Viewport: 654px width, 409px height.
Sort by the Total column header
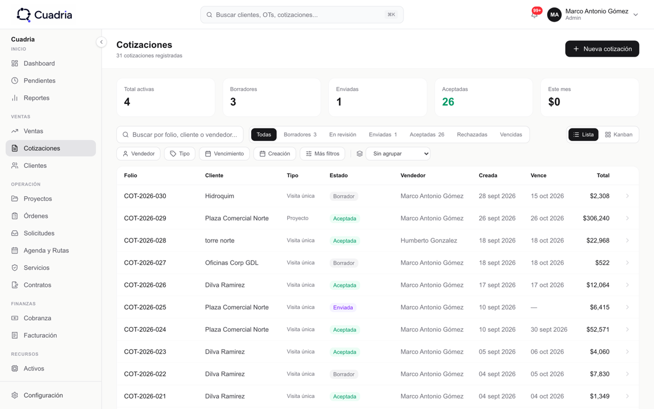click(x=603, y=175)
